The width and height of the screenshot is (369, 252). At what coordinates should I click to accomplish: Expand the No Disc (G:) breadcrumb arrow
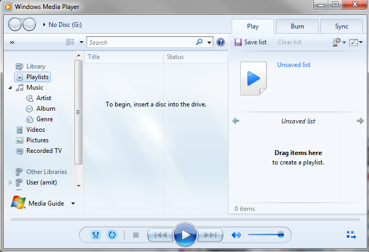(x=44, y=24)
